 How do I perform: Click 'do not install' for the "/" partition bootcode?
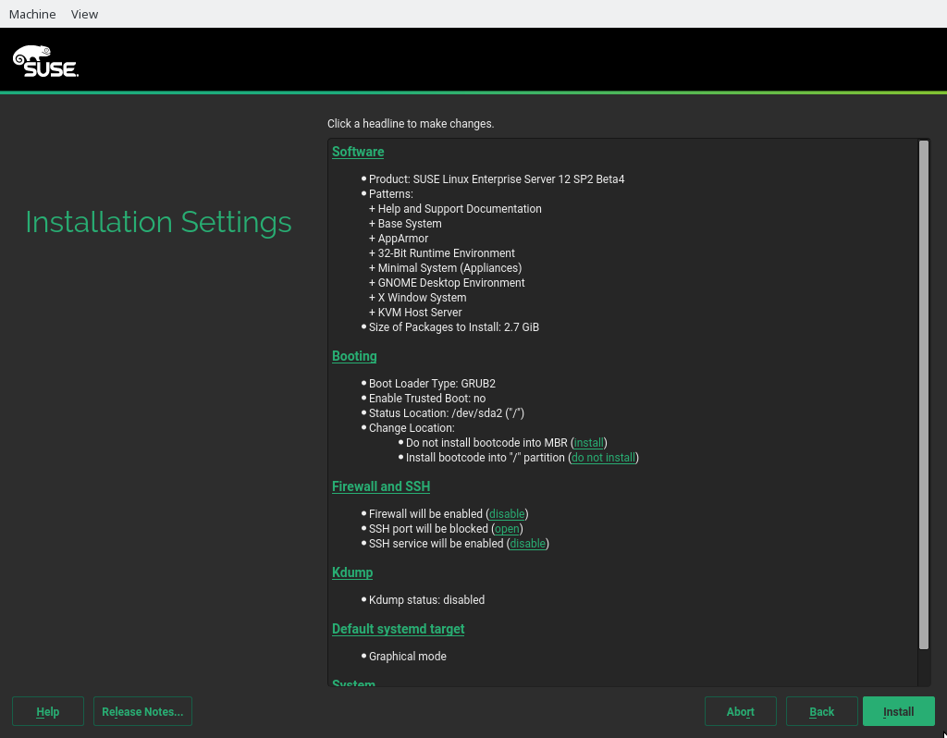pos(603,458)
